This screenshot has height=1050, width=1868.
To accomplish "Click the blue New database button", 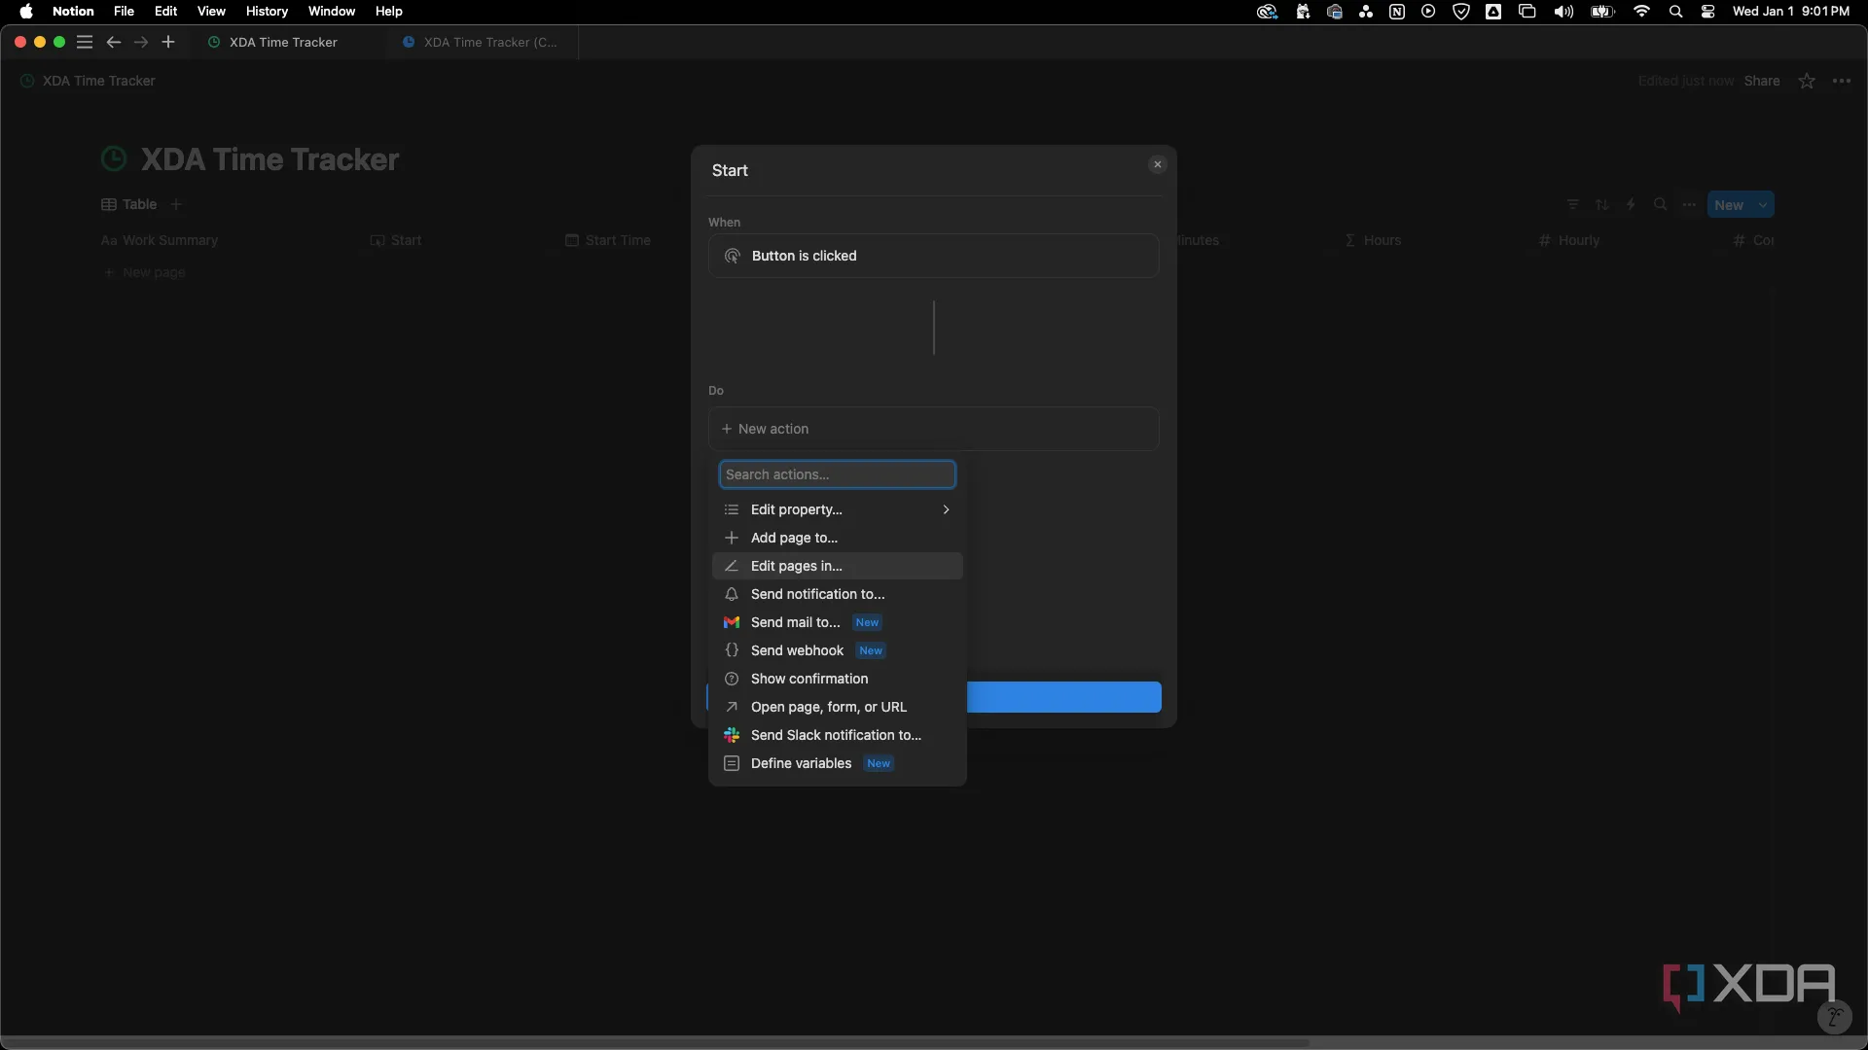I will click(x=1729, y=205).
